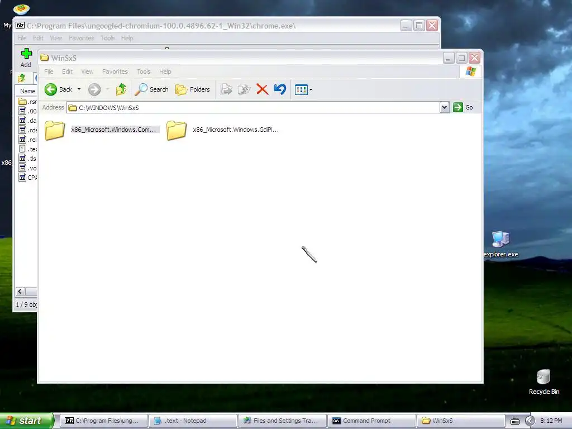Click the blue Undo arrow icon

pos(280,89)
